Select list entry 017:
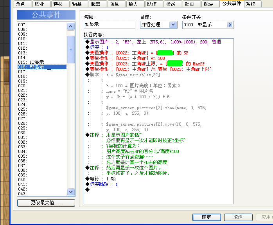This screenshot has width=273, height=225. tap(42, 72)
